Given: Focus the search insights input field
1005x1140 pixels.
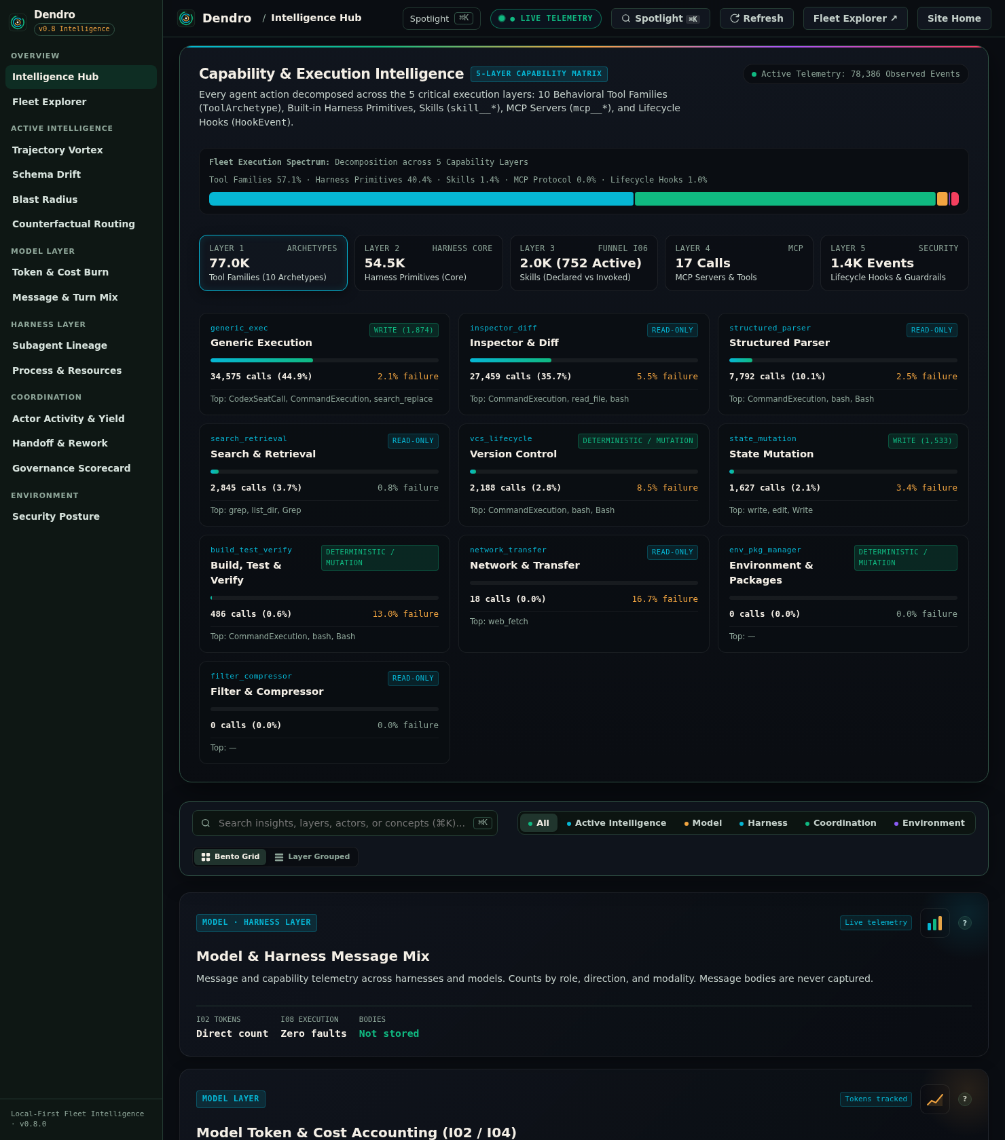Looking at the screenshot, I should click(345, 823).
